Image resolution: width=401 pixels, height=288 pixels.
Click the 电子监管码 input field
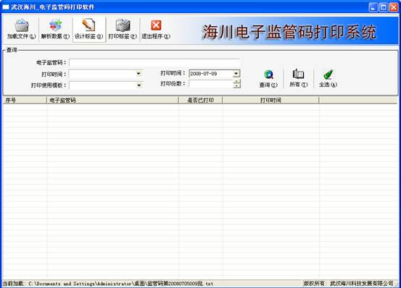coord(154,62)
